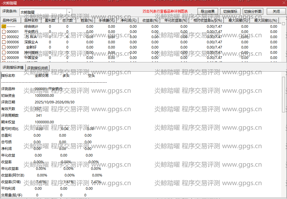Screen dimensions: 287x199
Task: Click the 综合统计 summary row icon
Action: point(4,26)
